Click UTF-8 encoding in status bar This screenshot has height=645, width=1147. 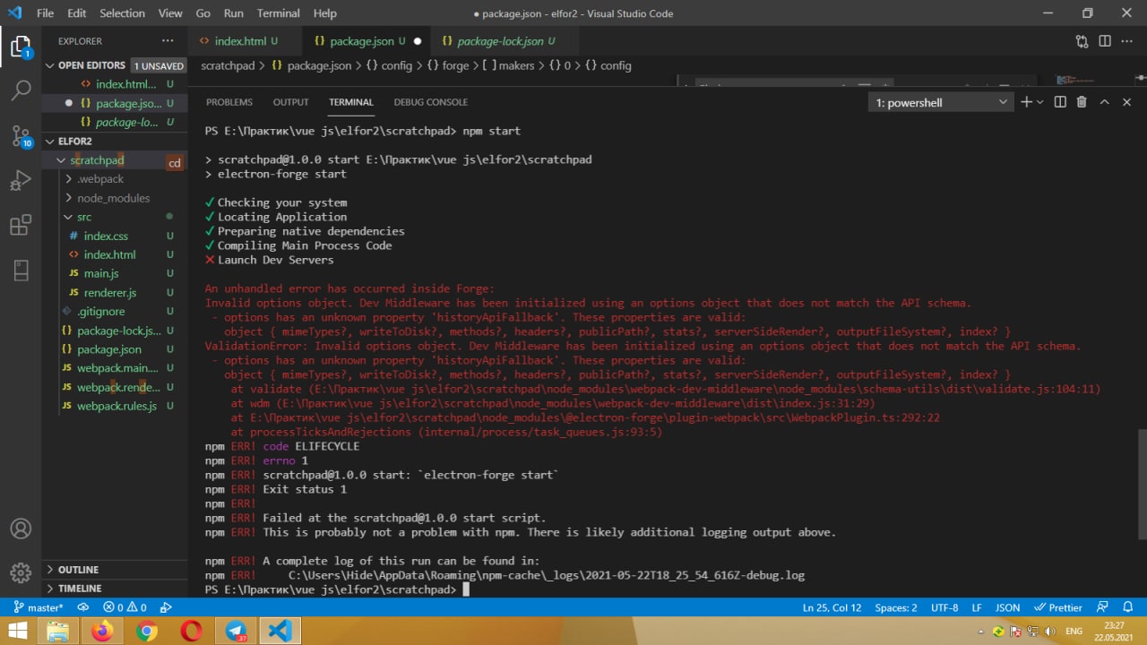(944, 607)
